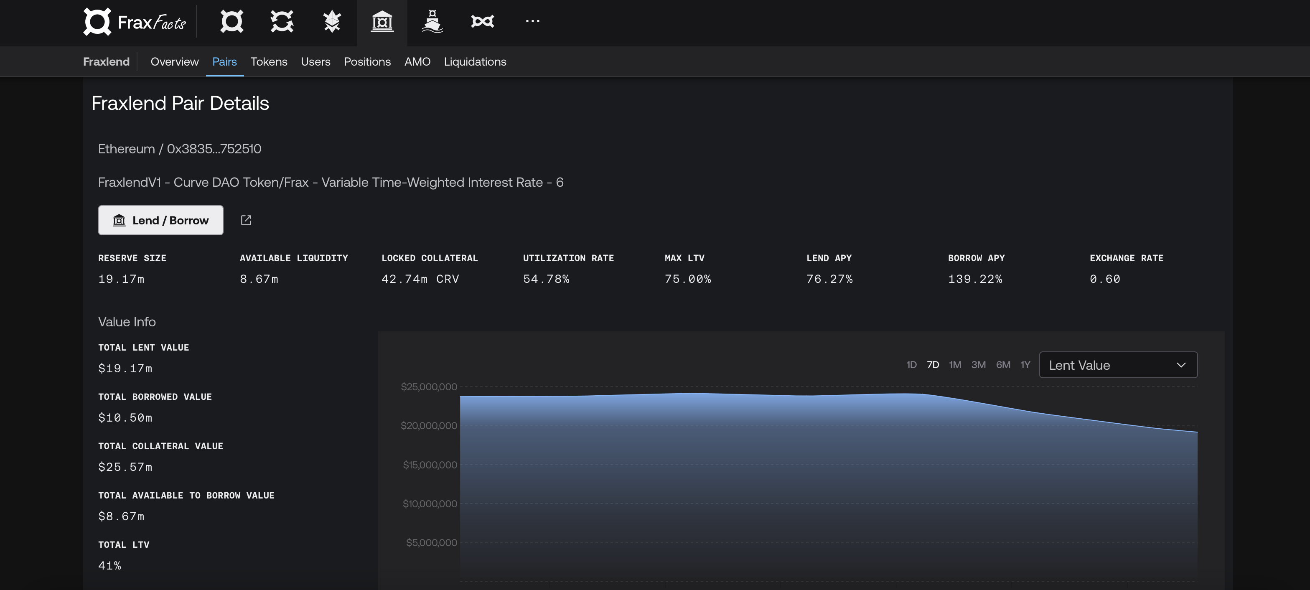Expand the Lent Value chart dropdown
This screenshot has width=1310, height=590.
click(x=1118, y=365)
